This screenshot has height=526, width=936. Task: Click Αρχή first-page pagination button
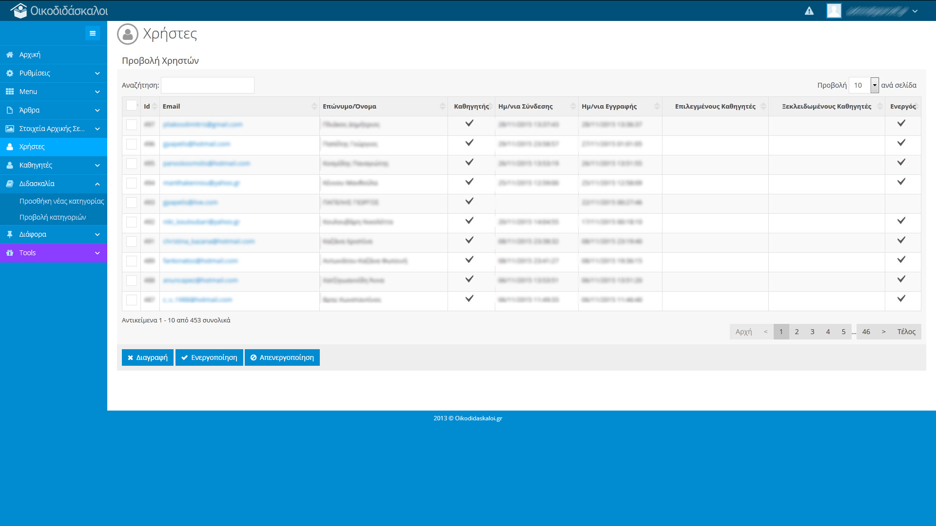coord(744,332)
